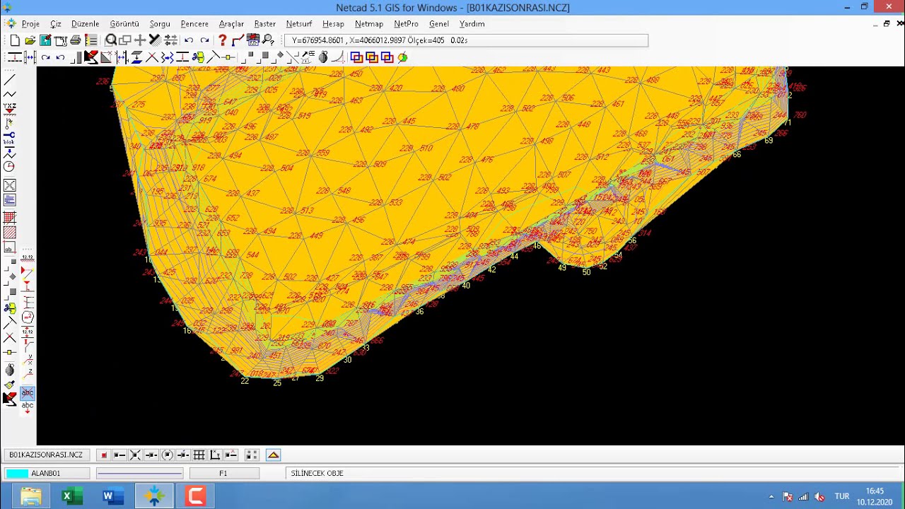905x509 pixels.
Task: Click the calculator icon in toolbar
Action: [x=253, y=40]
